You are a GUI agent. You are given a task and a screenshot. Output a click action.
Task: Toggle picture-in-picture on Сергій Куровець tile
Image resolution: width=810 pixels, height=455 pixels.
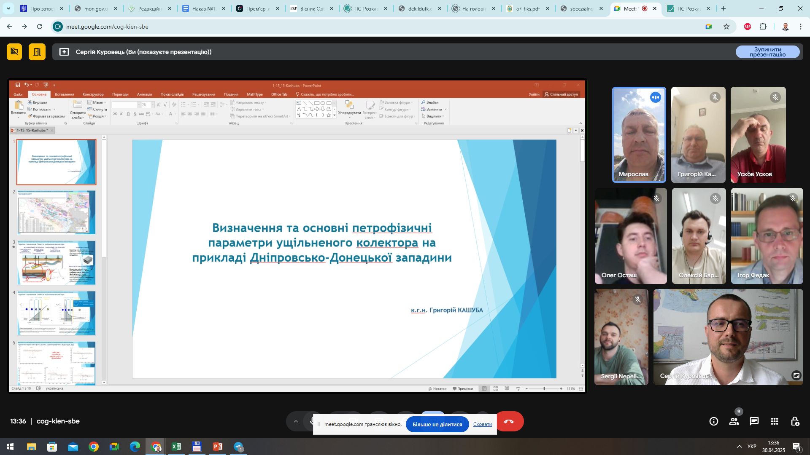[x=796, y=375]
